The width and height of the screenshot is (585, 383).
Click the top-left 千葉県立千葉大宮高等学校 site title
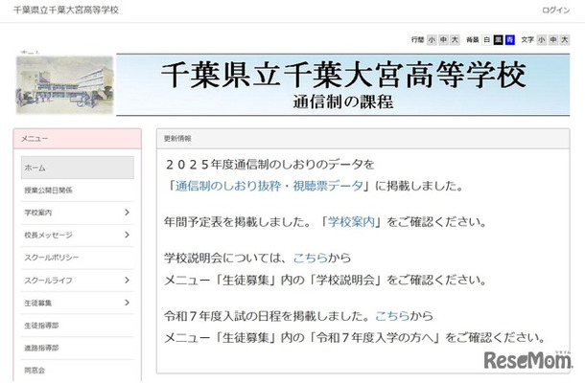[x=66, y=11]
